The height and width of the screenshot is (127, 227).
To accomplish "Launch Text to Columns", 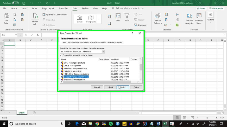I will pyautogui.click(x=158, y=19).
